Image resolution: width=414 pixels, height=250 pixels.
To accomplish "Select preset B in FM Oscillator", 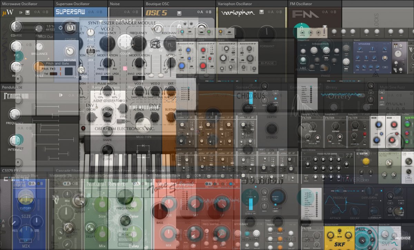I will 333,12.
